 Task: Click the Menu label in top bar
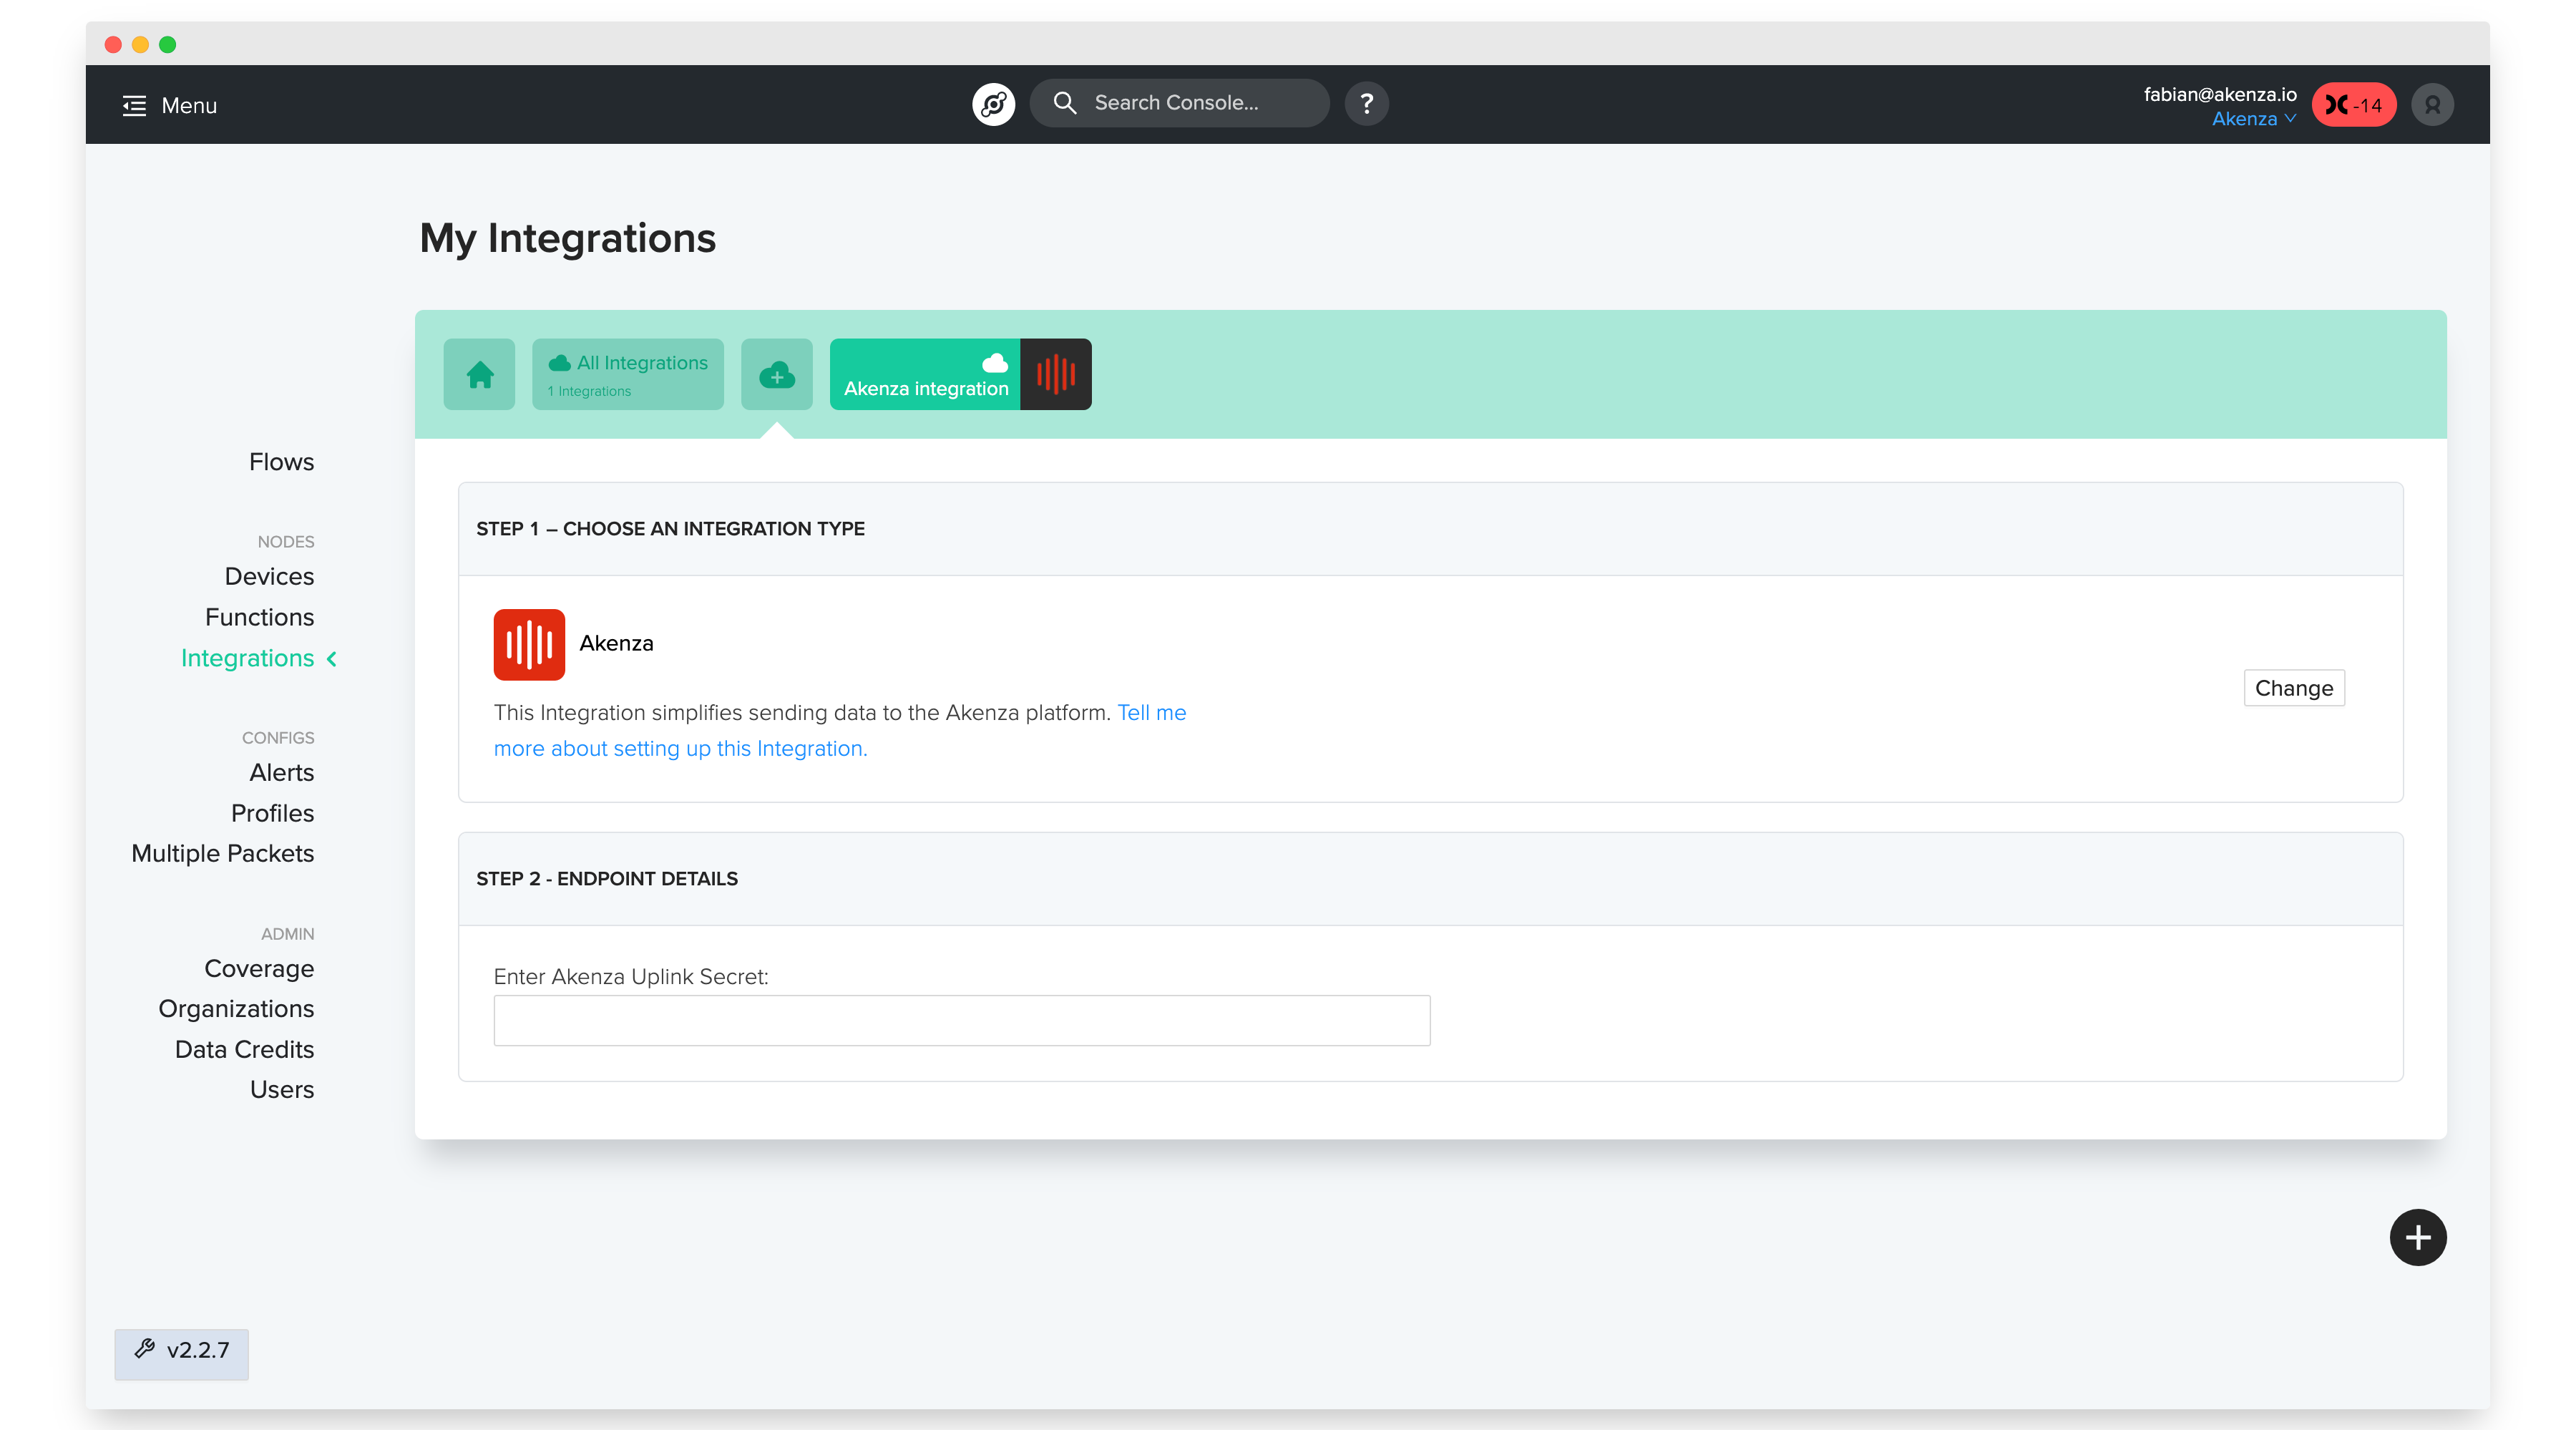coord(189,105)
